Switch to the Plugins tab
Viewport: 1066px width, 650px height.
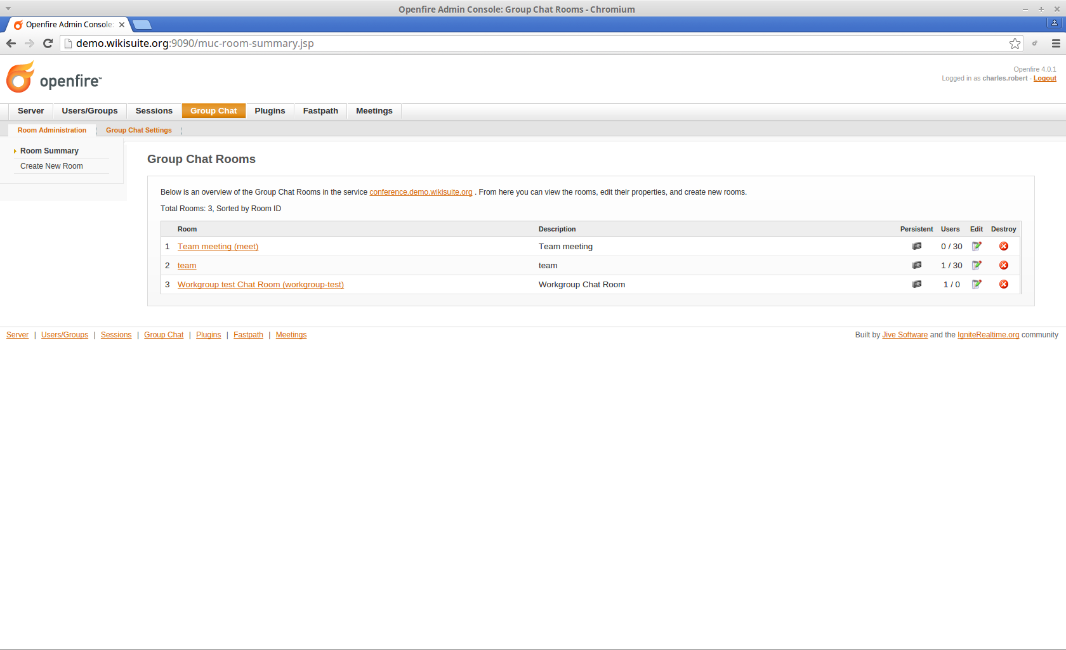[x=270, y=111]
